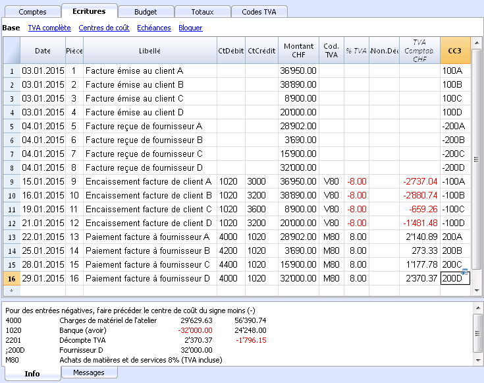Click the Cod. TVA column header
Viewport: 484px width, 383px height.
tap(331, 50)
